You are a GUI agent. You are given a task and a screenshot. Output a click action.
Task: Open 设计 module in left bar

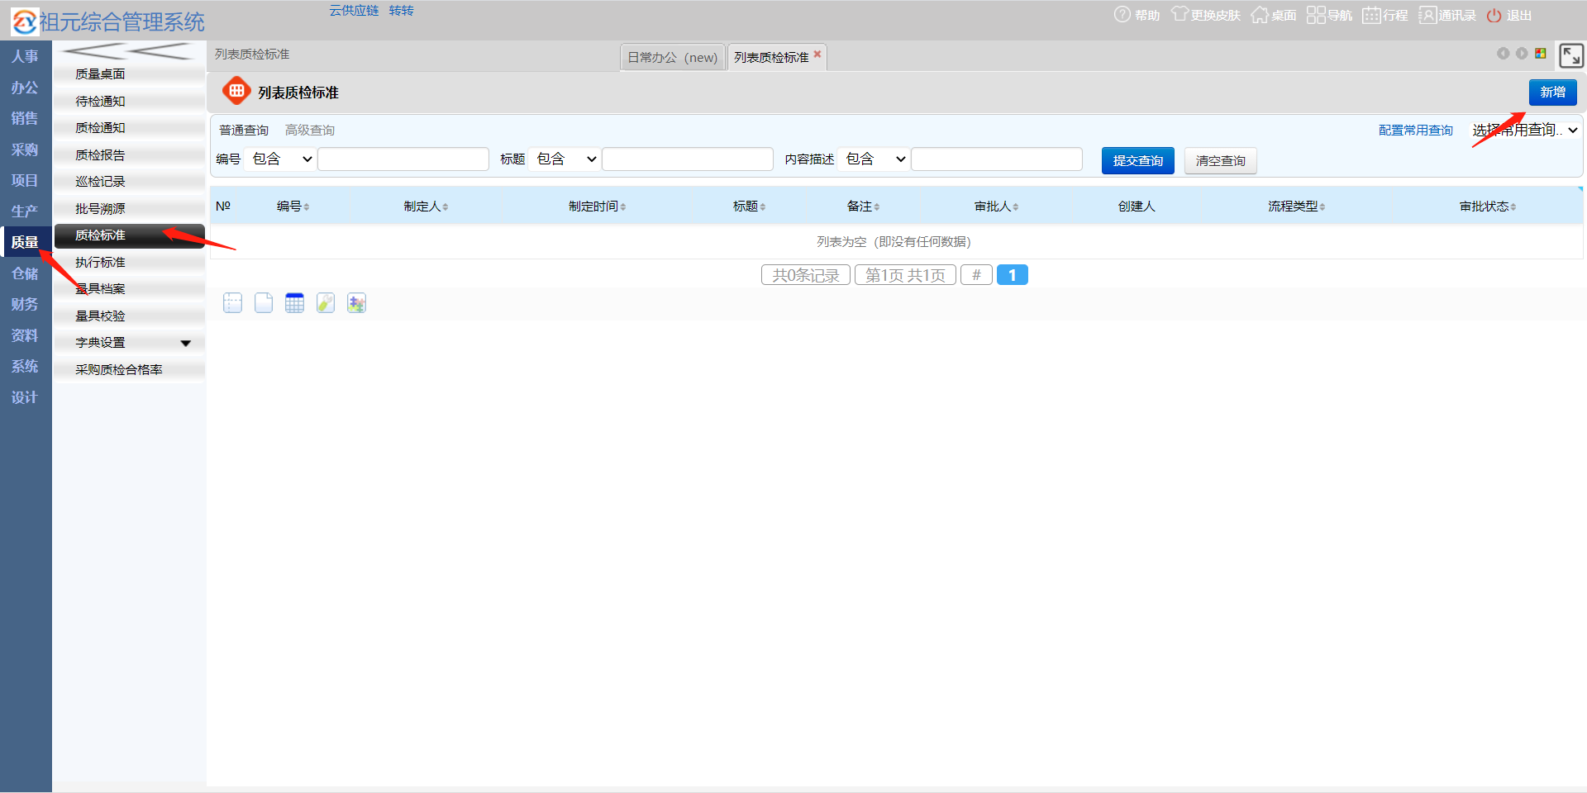[25, 397]
